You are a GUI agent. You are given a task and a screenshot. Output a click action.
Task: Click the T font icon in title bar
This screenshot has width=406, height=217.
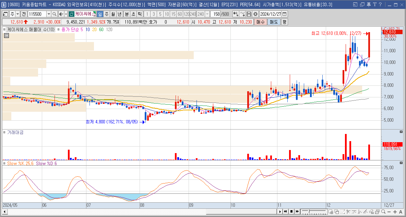tap(374, 4)
